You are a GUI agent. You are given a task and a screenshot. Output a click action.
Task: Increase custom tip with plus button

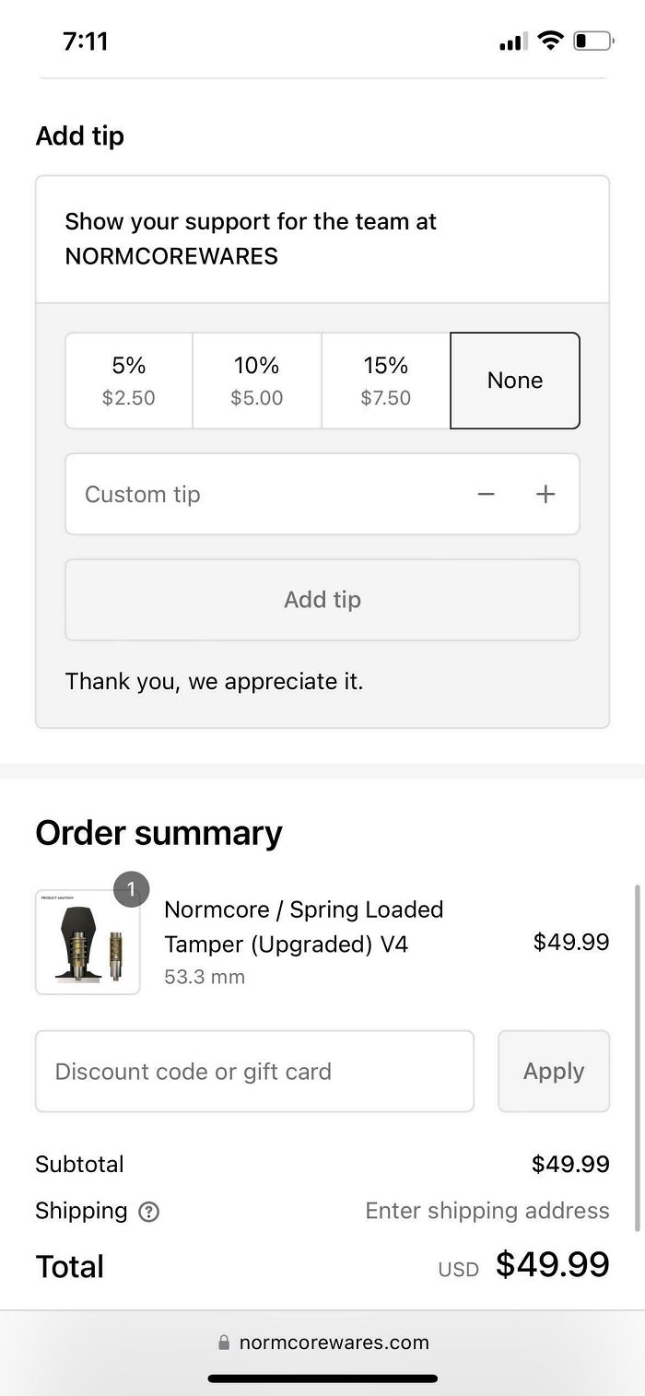pyautogui.click(x=545, y=495)
